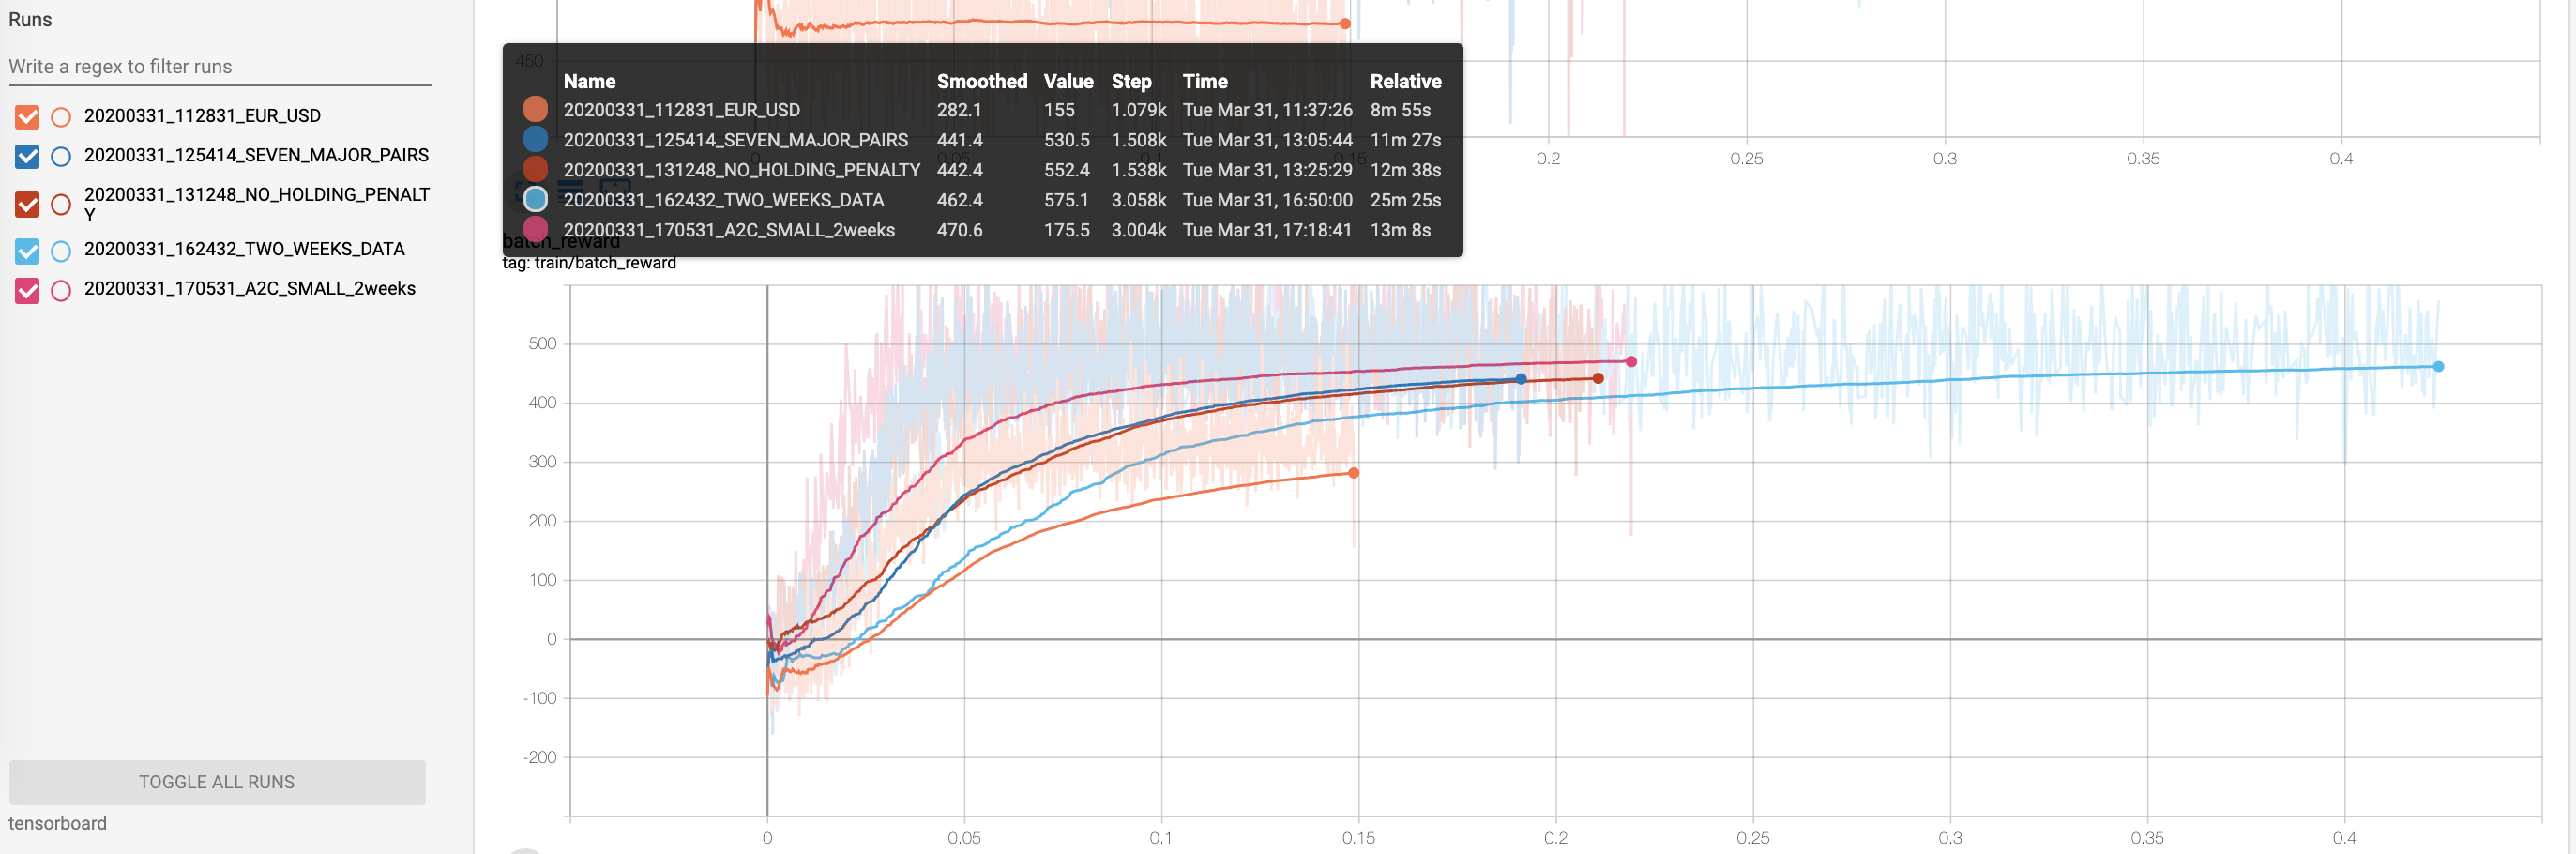Select only SEVEN_MAJOR_PAIRS run via its circle
Screen dimensions: 2576x854
(x=61, y=156)
